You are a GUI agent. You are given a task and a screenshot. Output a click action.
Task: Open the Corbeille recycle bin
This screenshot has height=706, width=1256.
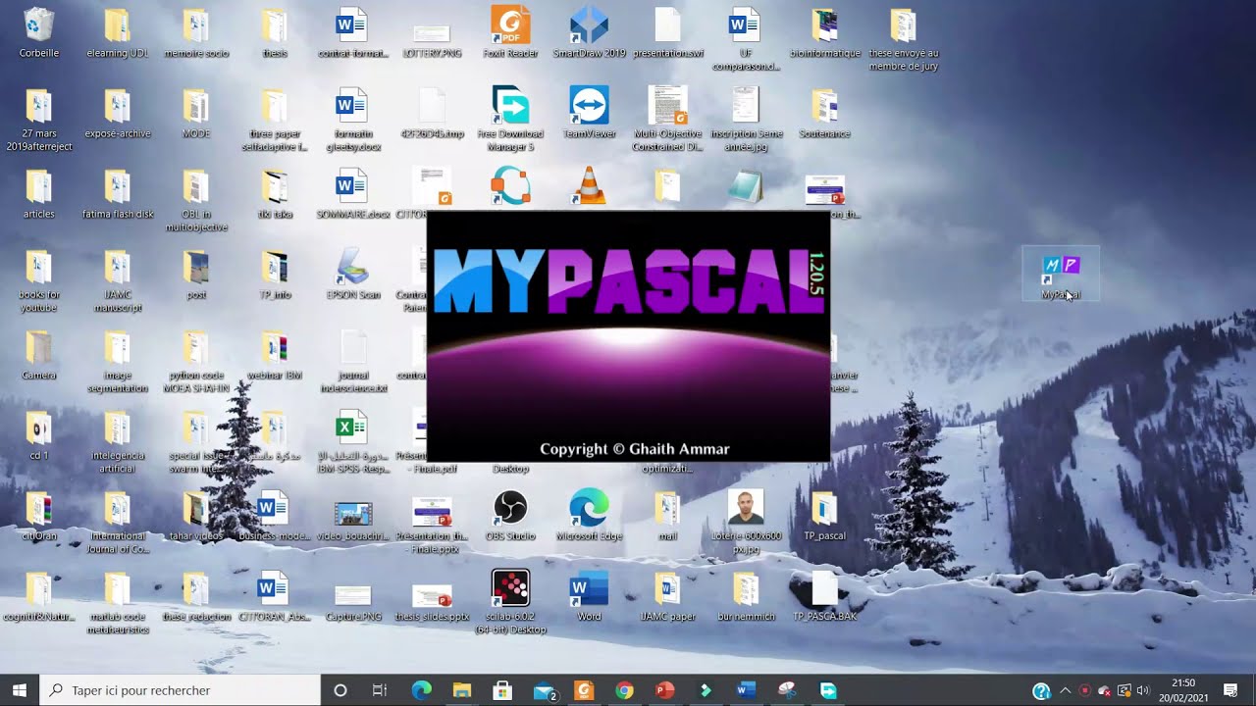[x=39, y=32]
